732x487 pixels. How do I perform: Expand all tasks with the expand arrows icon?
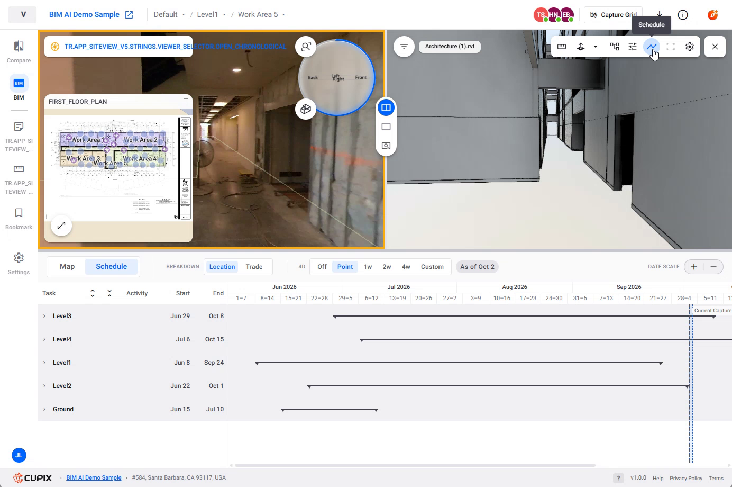pyautogui.click(x=93, y=293)
